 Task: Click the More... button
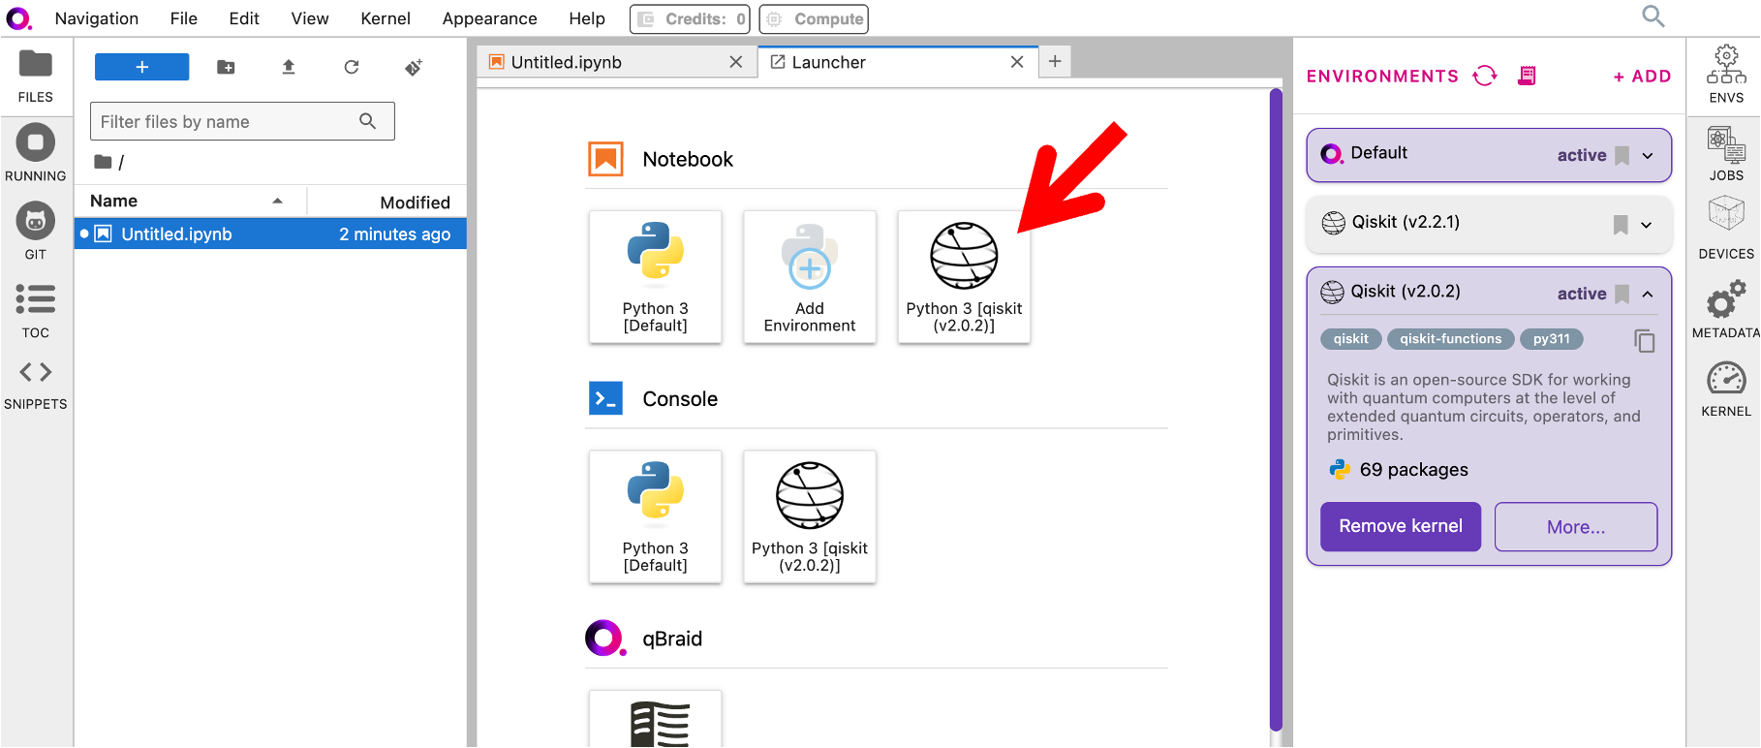[x=1576, y=527]
